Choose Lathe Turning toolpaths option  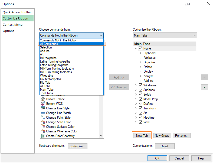point(71,61)
